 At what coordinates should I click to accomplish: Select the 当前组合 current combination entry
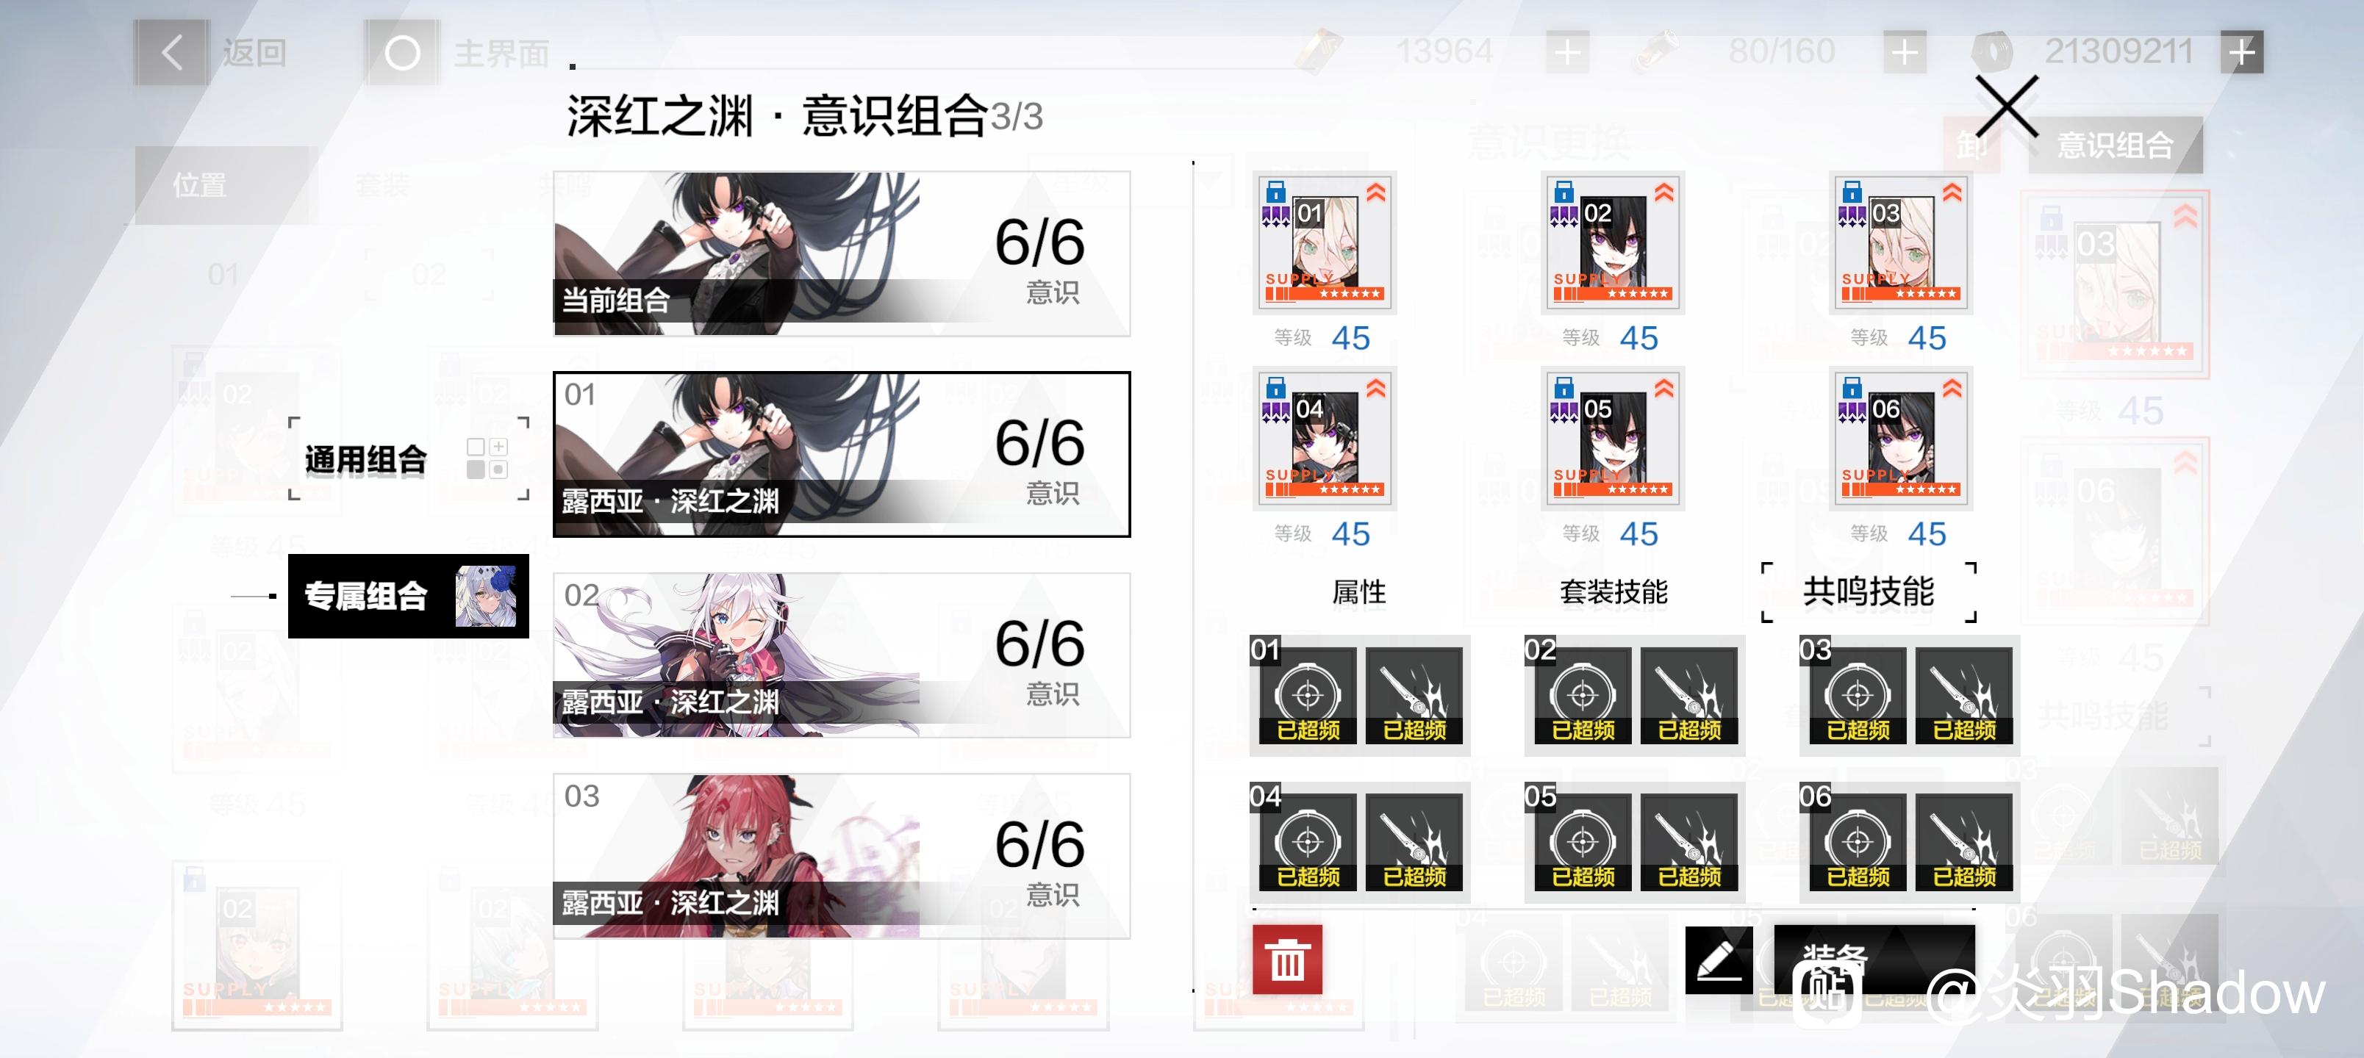point(842,253)
